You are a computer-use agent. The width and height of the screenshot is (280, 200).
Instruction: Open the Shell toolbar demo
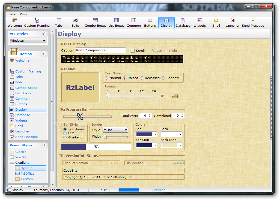click(216, 23)
